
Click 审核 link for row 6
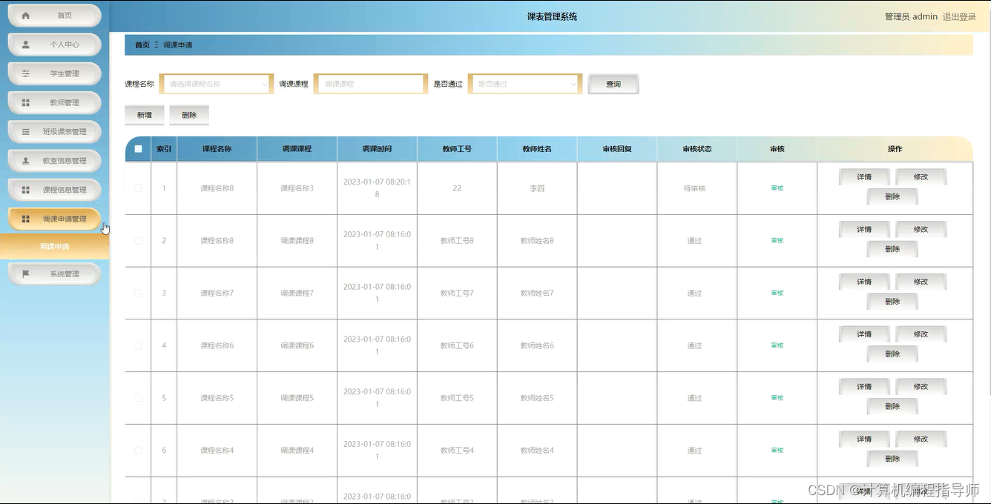point(777,451)
